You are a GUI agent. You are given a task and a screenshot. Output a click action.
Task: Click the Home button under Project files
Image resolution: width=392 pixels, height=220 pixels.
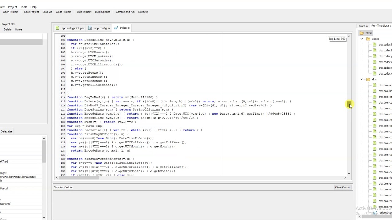pos(18,30)
